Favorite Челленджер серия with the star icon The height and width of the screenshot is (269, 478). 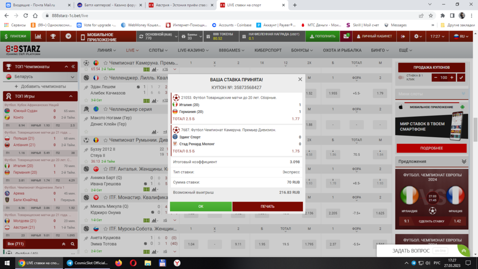(106, 109)
